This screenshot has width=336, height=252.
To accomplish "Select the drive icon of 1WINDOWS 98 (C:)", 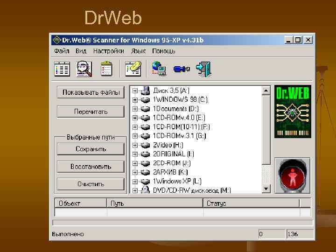I will tap(145, 100).
